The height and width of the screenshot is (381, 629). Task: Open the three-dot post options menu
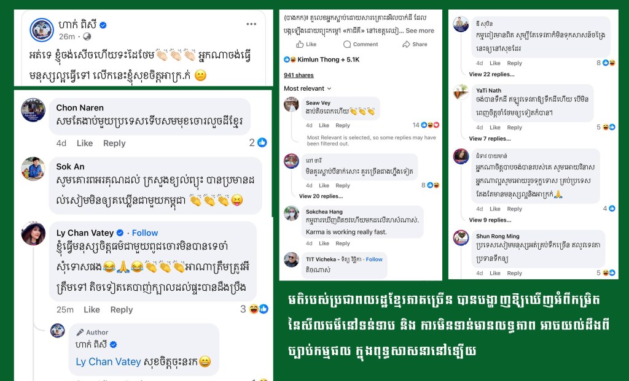(x=251, y=24)
